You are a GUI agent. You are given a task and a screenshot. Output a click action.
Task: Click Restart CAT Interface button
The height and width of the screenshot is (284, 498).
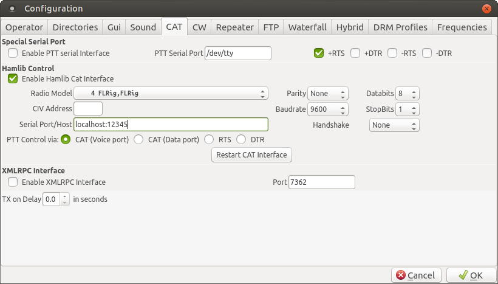(x=251, y=155)
